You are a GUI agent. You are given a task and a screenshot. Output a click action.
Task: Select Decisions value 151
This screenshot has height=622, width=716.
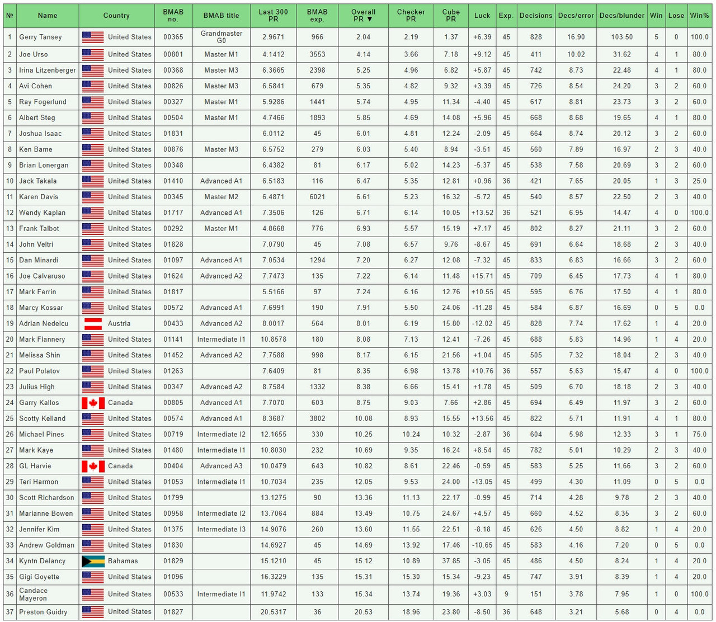coord(536,594)
